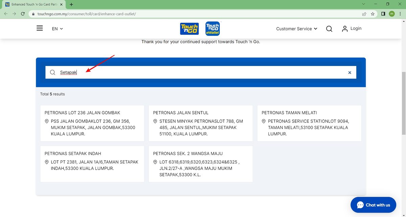
Task: Click the location pin for Wangsa Maju address
Action: pos(155,162)
